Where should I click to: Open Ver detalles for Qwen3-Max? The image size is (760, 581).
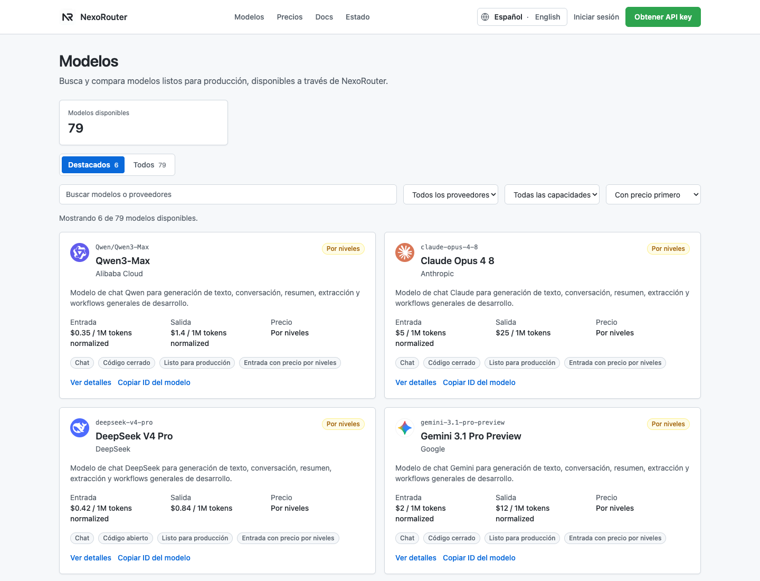pos(91,382)
